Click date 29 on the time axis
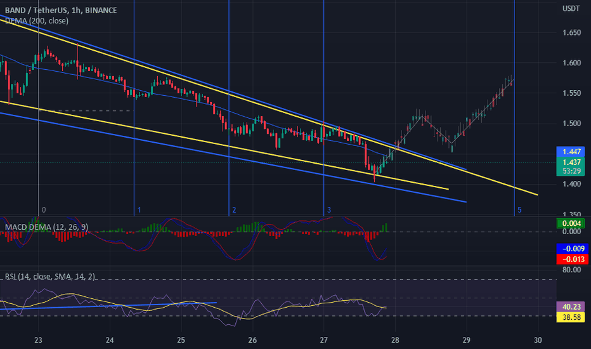This screenshot has width=591, height=349. [x=467, y=340]
